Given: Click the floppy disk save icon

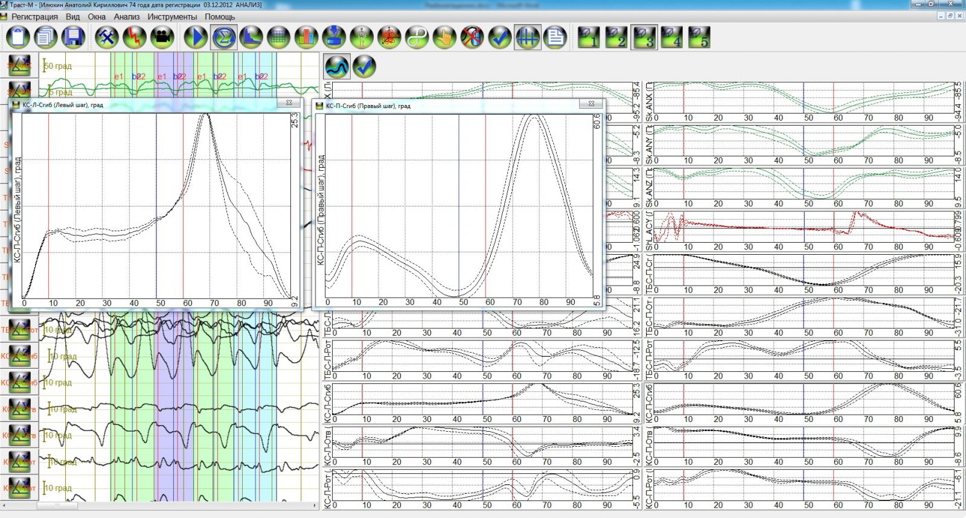Looking at the screenshot, I should (74, 37).
